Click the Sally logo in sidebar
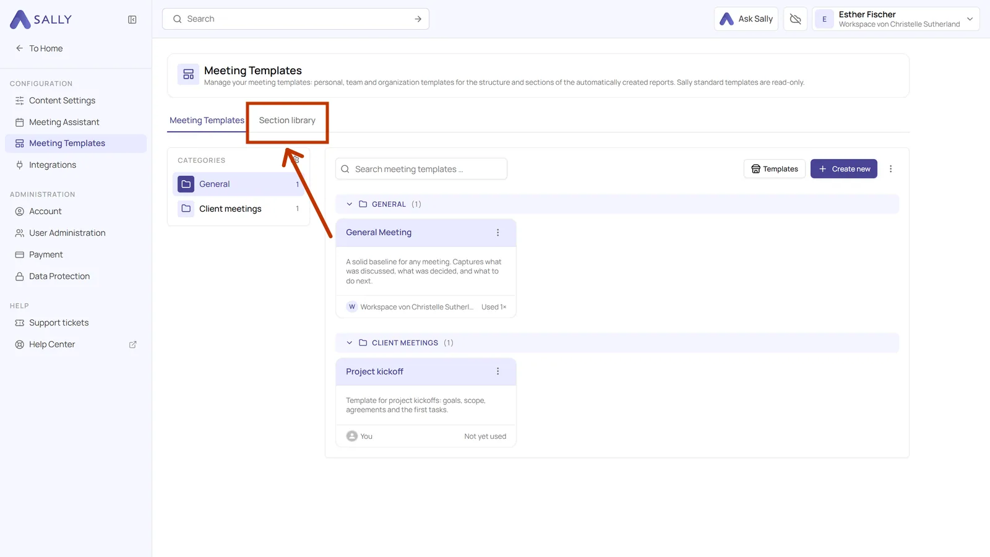 click(41, 19)
